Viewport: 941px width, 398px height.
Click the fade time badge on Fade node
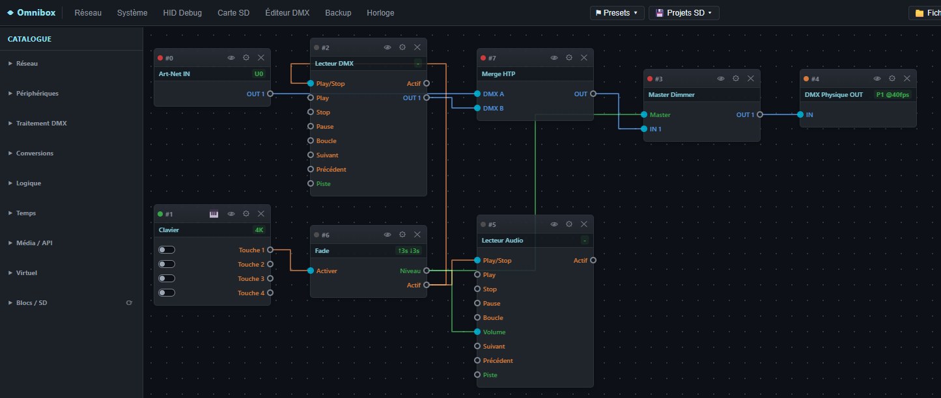click(x=409, y=250)
